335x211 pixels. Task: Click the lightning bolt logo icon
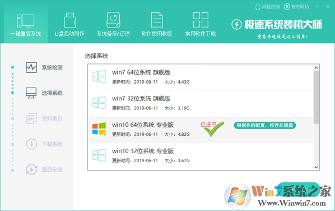click(236, 25)
